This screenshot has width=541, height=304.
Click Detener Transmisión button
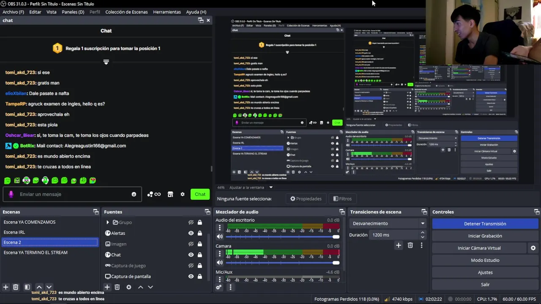point(485,224)
